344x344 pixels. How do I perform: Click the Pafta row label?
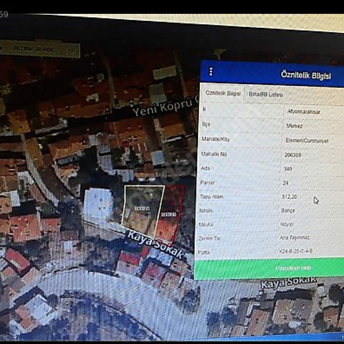(x=204, y=252)
